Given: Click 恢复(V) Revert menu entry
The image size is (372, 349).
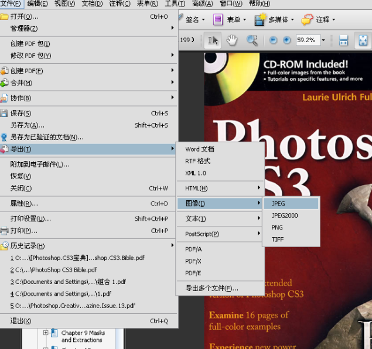Looking at the screenshot, I should (88, 176).
